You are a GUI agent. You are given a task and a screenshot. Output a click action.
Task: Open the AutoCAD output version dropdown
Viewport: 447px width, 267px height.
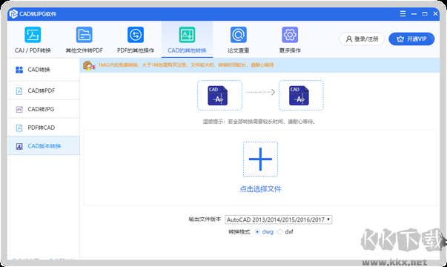(x=279, y=220)
